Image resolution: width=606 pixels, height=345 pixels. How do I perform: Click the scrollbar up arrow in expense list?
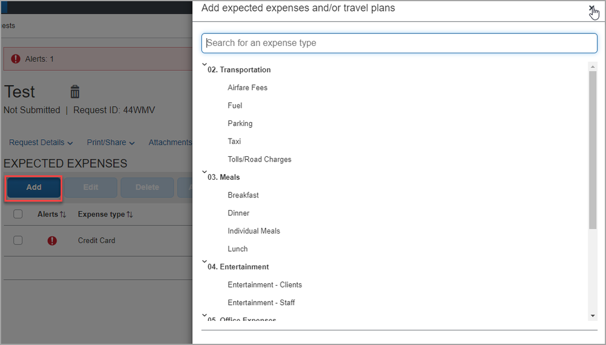pos(593,67)
